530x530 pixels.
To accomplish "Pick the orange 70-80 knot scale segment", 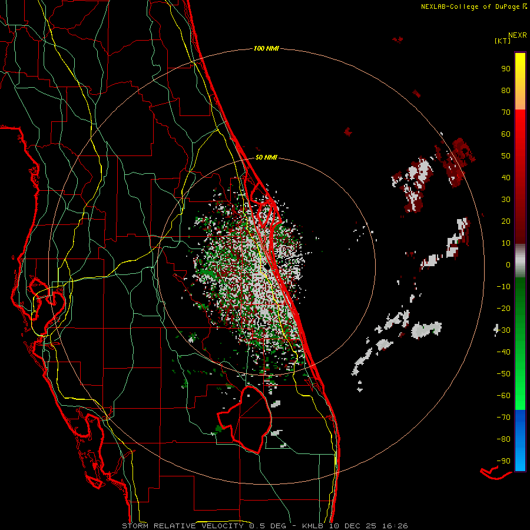I will pyautogui.click(x=520, y=100).
